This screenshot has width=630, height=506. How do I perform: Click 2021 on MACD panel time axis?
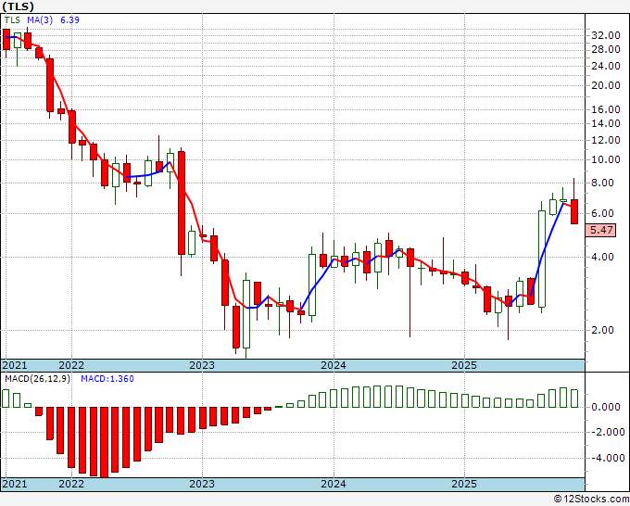pyautogui.click(x=15, y=484)
